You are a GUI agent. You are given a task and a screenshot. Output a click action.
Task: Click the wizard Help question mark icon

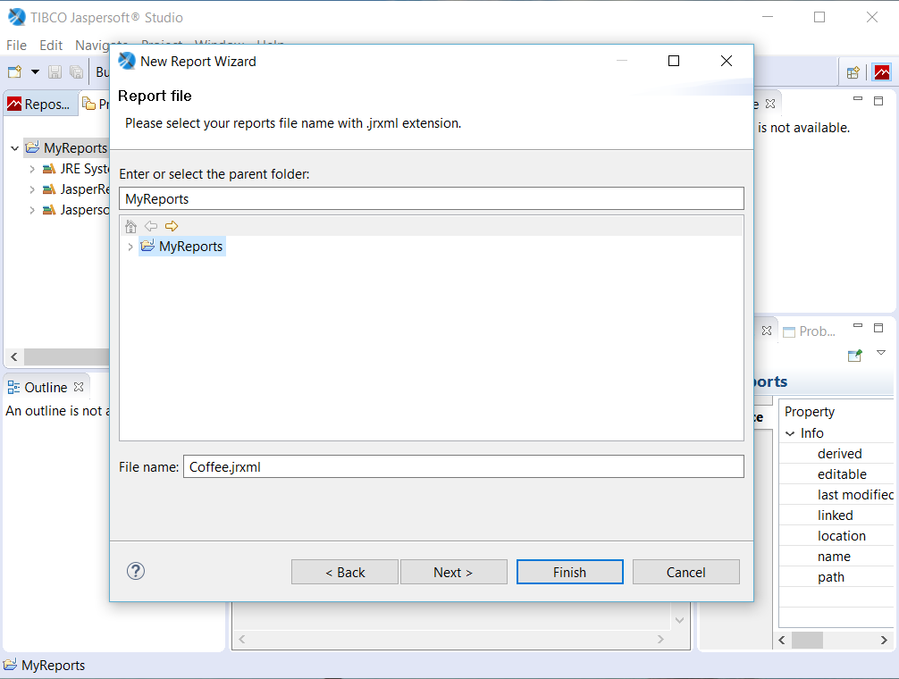tap(136, 571)
